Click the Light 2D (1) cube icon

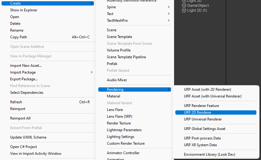(x=184, y=10)
